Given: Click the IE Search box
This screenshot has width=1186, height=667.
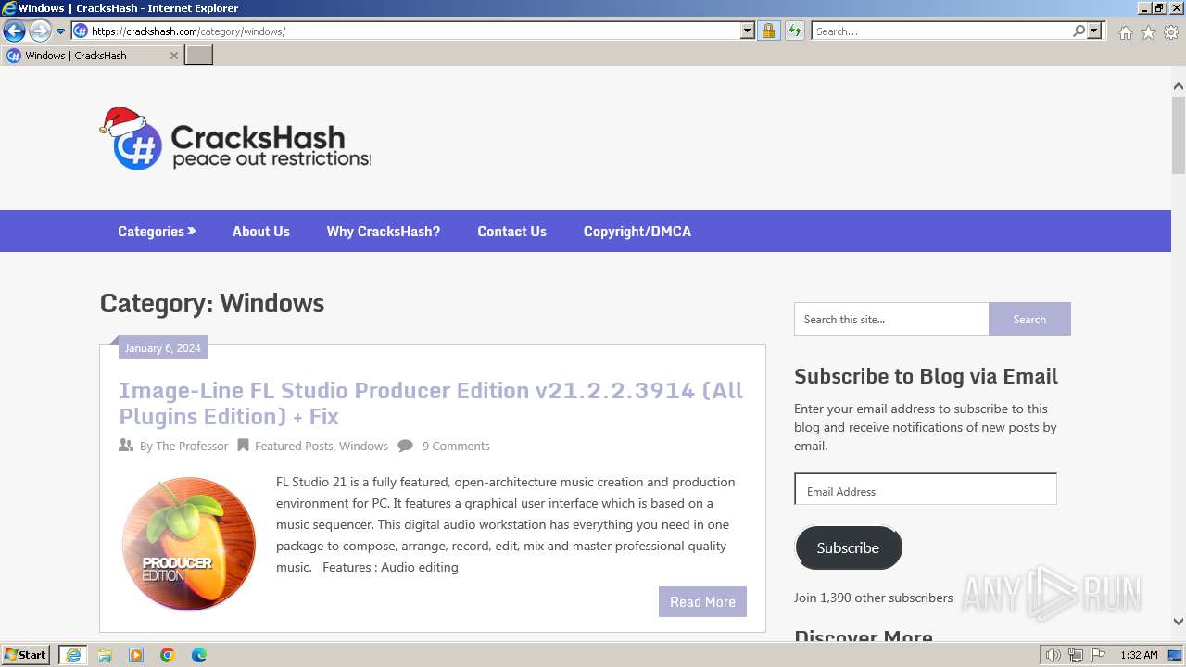Looking at the screenshot, I should [941, 31].
